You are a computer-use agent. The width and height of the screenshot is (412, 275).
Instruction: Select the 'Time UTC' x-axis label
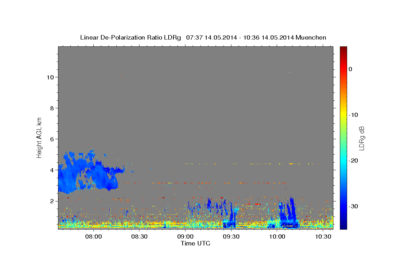tap(195, 243)
